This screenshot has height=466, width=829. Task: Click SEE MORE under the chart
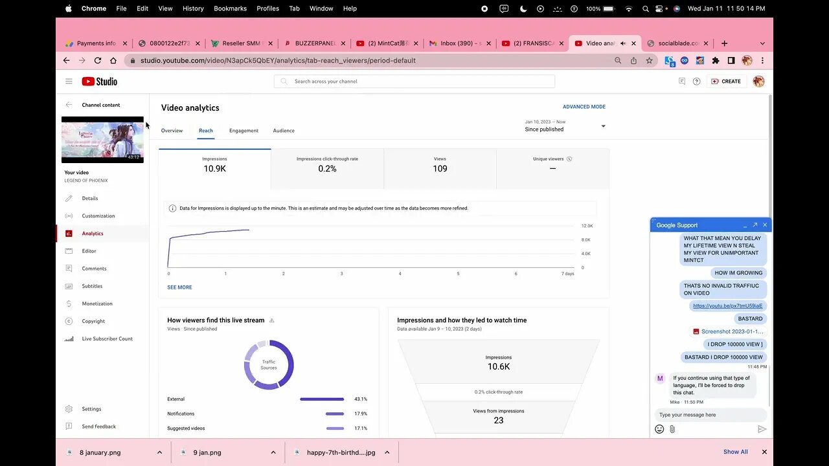click(x=179, y=287)
